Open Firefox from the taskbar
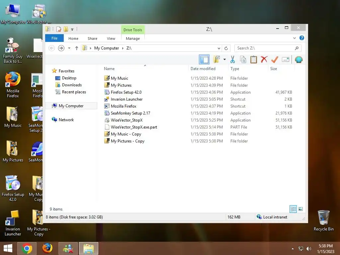This screenshot has width=340, height=255. coord(47,248)
